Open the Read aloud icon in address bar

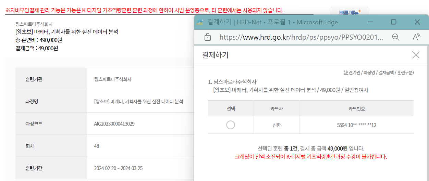click(x=416, y=37)
